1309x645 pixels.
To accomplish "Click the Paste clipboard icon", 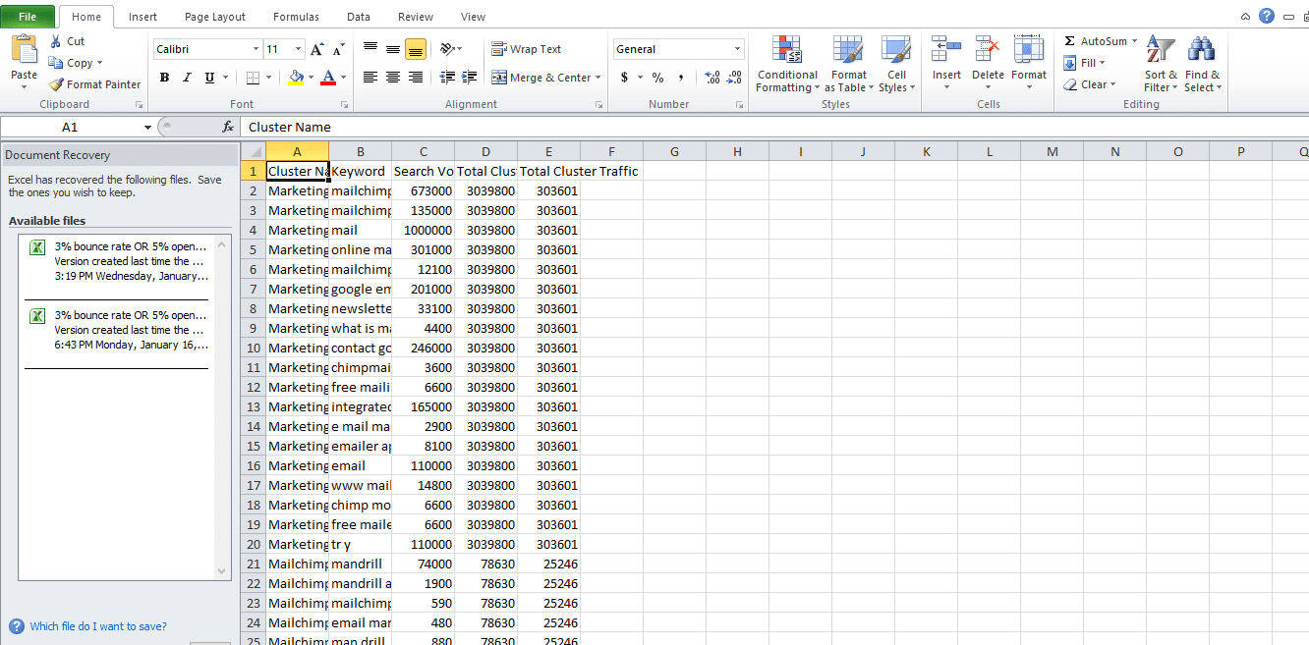I will (24, 51).
